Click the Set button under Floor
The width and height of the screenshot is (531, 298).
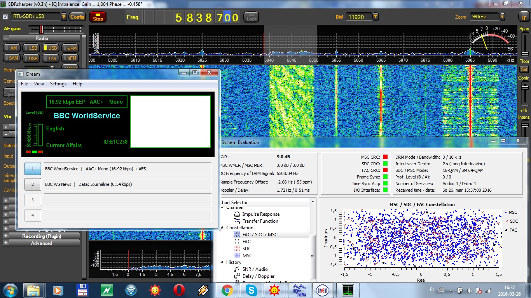(524, 69)
